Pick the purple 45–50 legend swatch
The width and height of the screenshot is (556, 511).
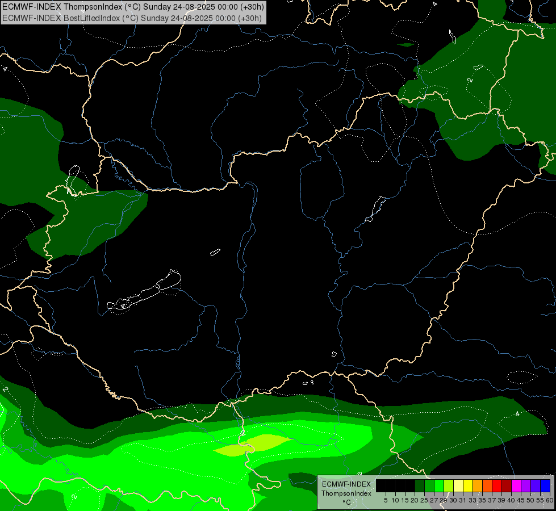(526, 485)
